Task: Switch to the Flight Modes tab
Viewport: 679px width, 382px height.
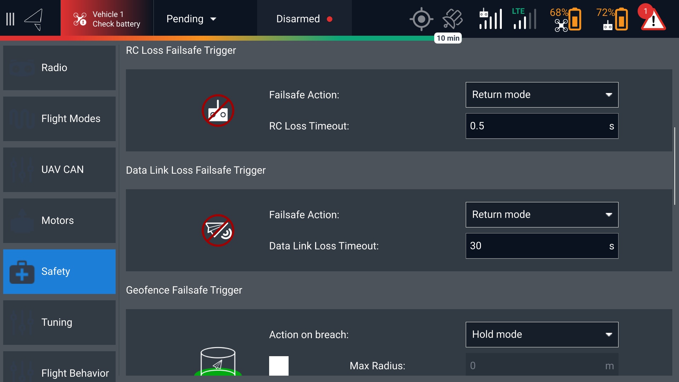Action: 59,119
